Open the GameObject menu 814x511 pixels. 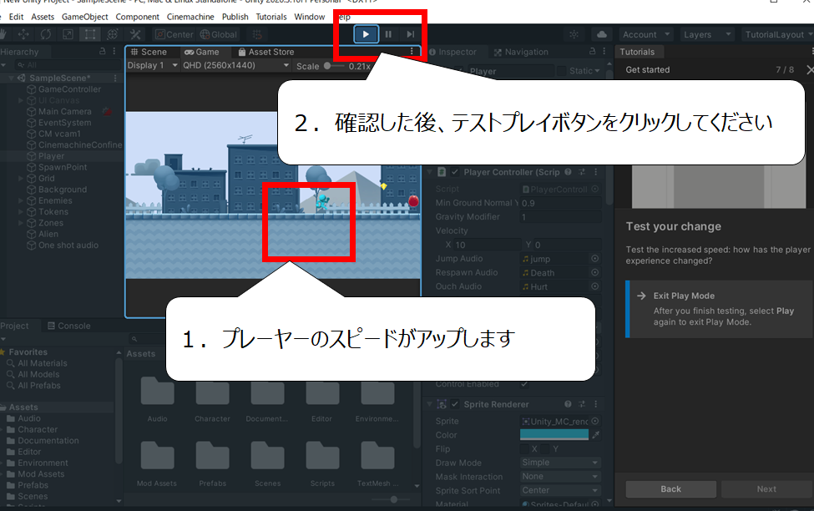click(x=84, y=17)
